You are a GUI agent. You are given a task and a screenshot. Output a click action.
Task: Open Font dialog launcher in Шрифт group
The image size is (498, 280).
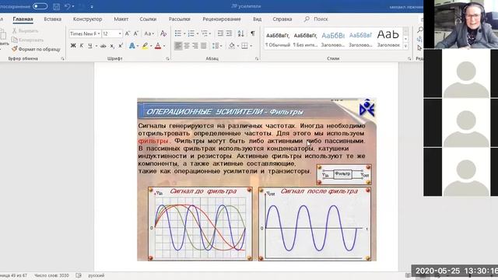point(167,59)
